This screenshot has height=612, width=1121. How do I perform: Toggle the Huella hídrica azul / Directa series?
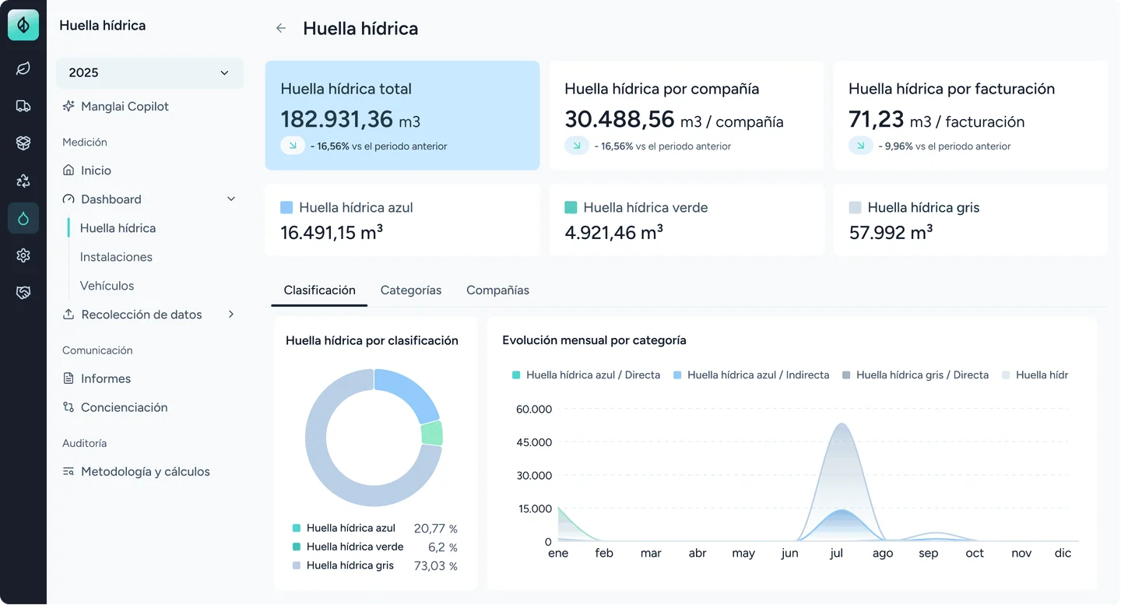586,375
